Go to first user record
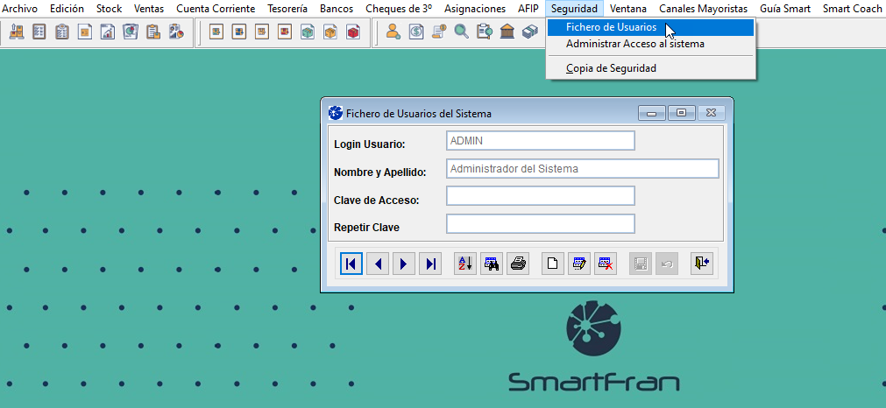This screenshot has height=408, width=886. pyautogui.click(x=351, y=264)
